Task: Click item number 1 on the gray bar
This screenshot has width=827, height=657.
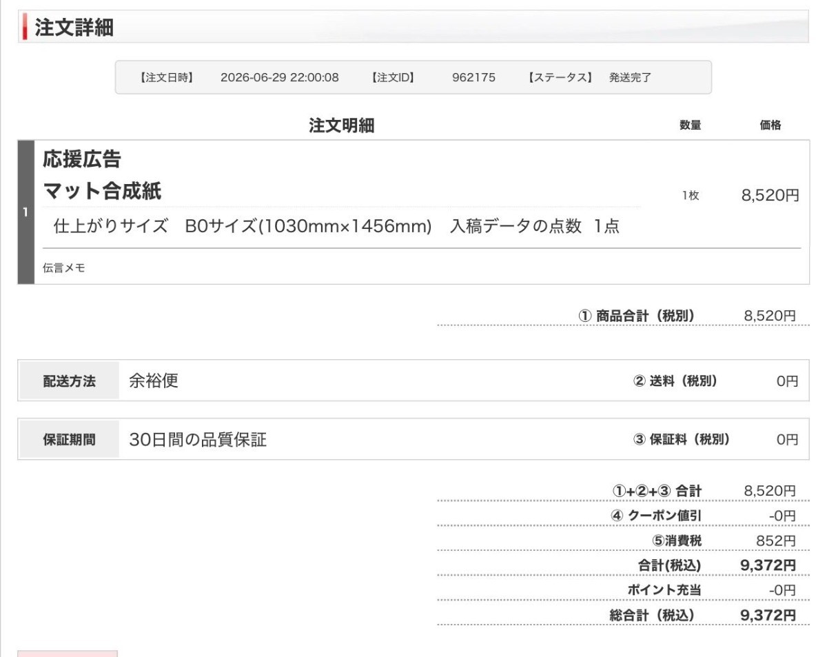Action: point(25,212)
